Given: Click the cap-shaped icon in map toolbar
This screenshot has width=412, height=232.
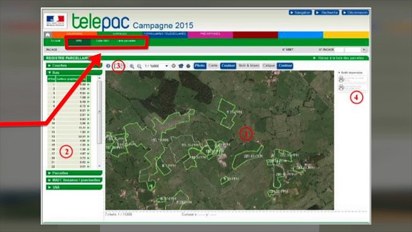Looking at the screenshot, I should tap(181, 66).
